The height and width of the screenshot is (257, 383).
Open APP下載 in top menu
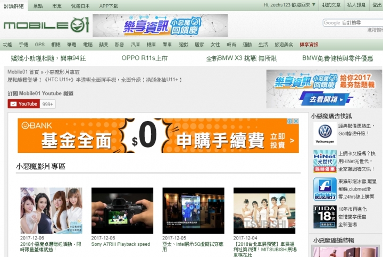click(x=109, y=6)
